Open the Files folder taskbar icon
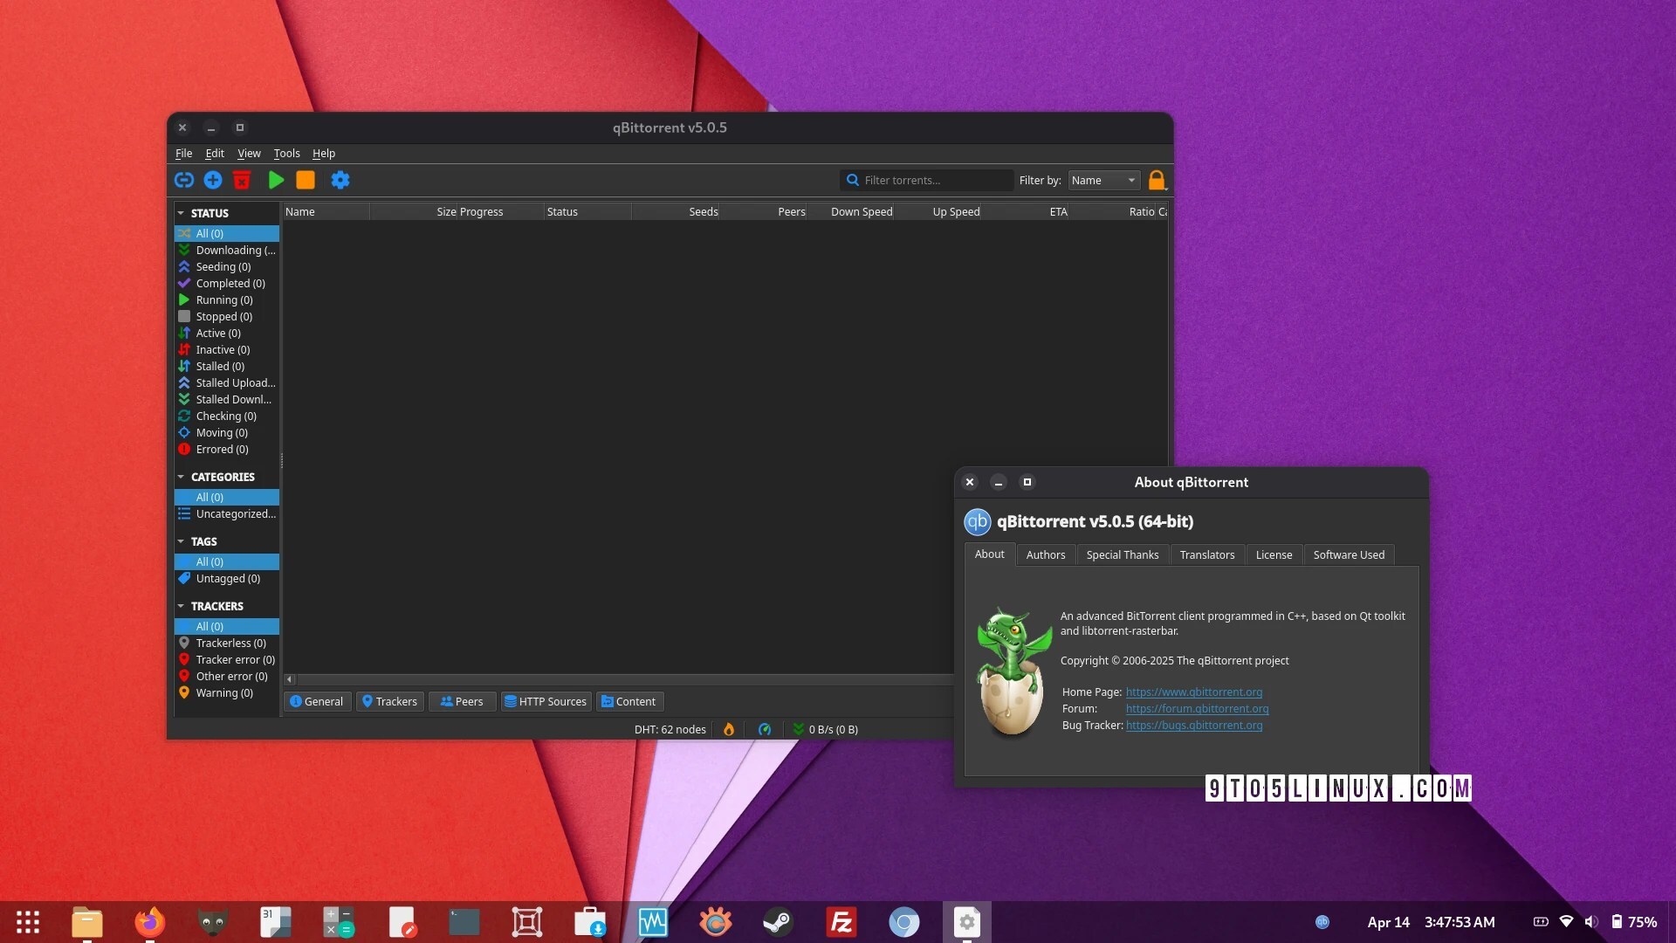Screen dimensions: 1676x943 pyautogui.click(x=86, y=922)
